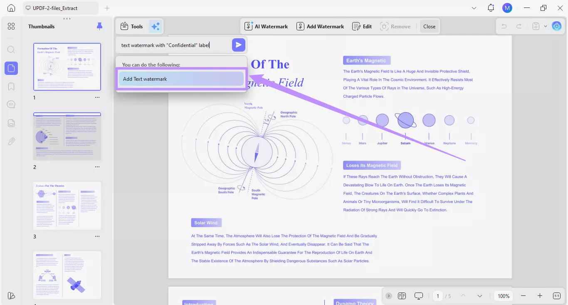Open the Tools menu button

coord(131,26)
